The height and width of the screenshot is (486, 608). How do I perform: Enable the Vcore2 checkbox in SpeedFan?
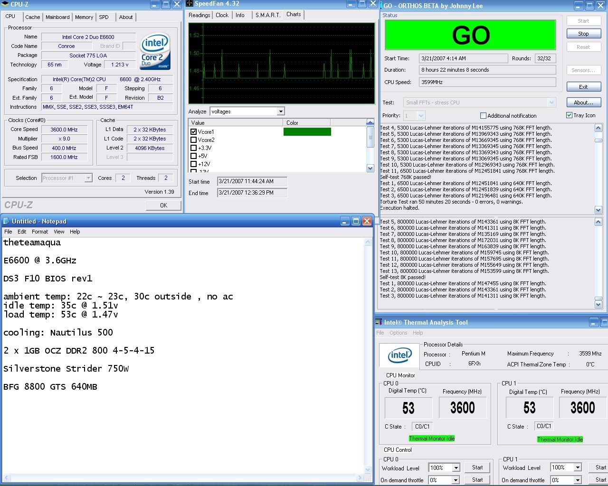(x=193, y=140)
